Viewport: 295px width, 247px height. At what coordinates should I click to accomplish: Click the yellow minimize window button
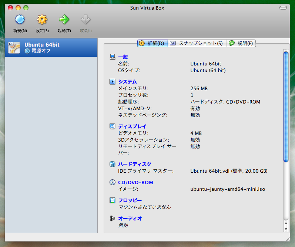point(18,8)
